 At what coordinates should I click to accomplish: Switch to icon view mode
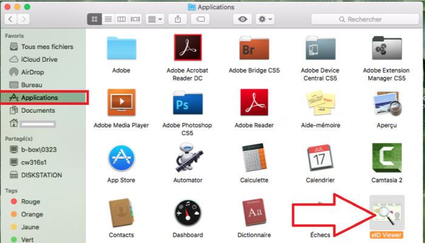pyautogui.click(x=94, y=19)
